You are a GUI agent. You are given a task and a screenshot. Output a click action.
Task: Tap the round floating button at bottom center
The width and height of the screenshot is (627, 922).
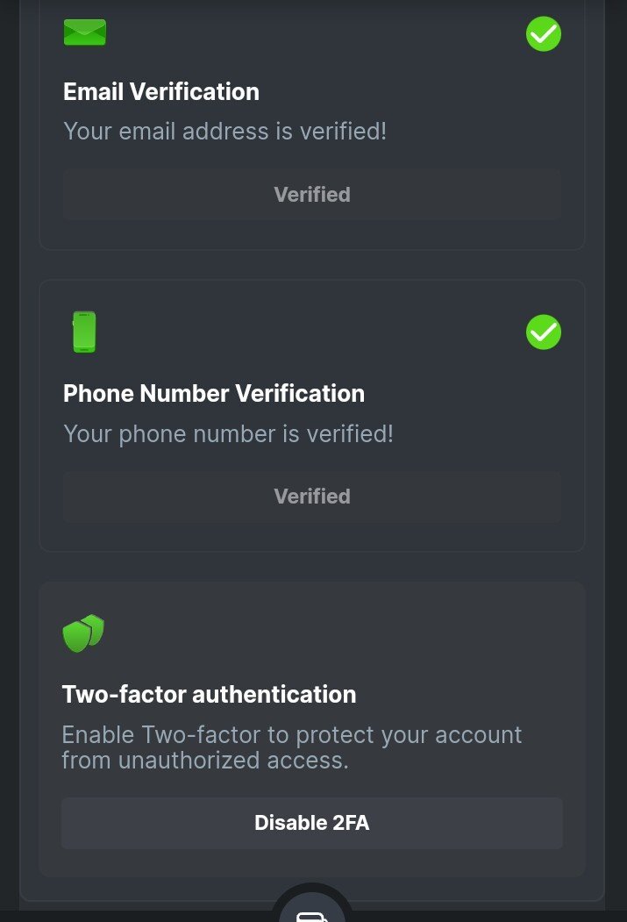312,912
